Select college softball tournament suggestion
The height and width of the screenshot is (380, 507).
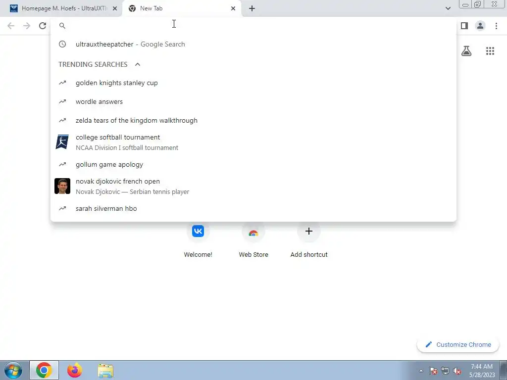tap(253, 142)
